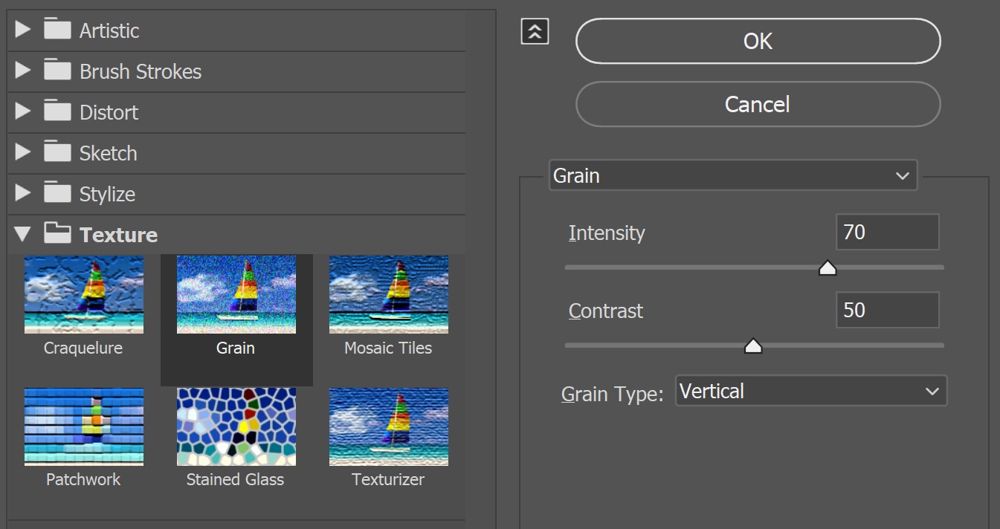Image resolution: width=1000 pixels, height=529 pixels.
Task: Select the Patchwork filter thumbnail
Action: (83, 426)
